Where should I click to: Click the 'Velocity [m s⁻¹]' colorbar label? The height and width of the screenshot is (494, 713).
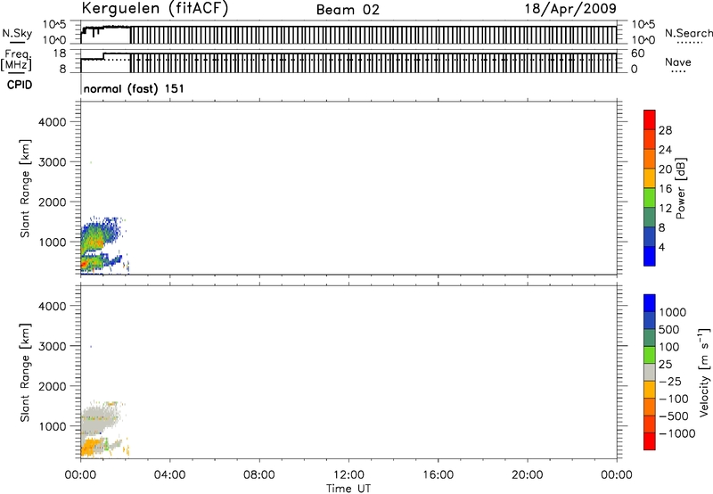[703, 372]
